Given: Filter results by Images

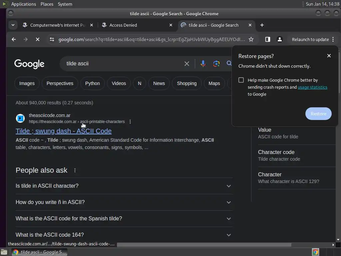Looking at the screenshot, I should 27,83.
